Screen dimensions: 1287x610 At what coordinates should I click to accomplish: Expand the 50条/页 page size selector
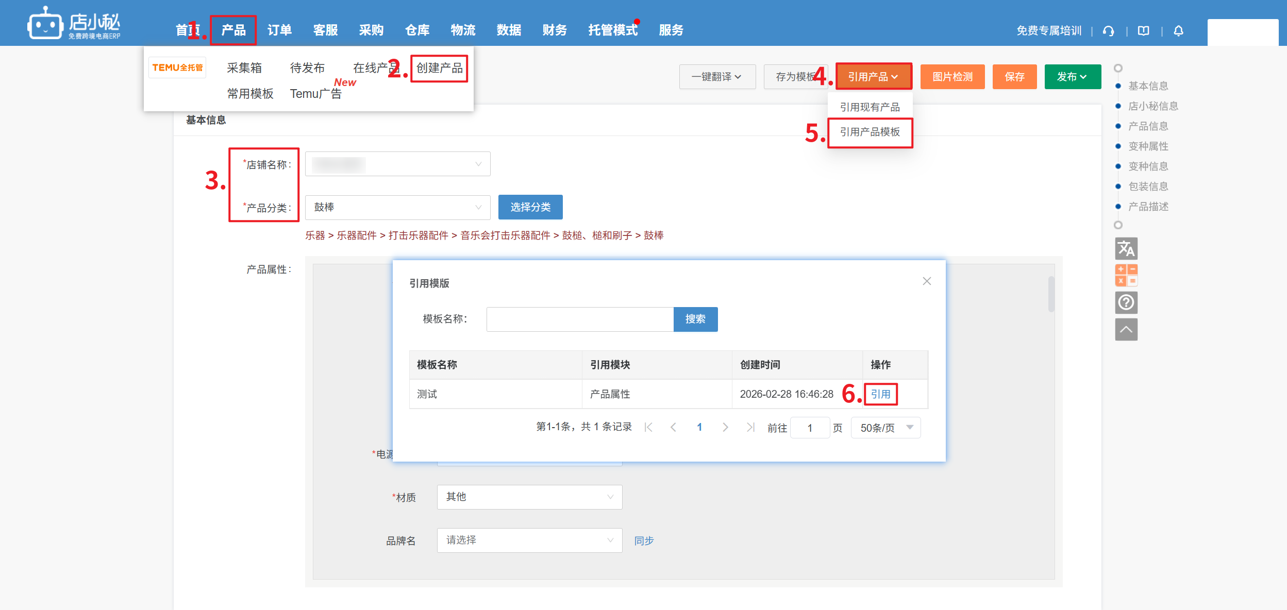885,428
